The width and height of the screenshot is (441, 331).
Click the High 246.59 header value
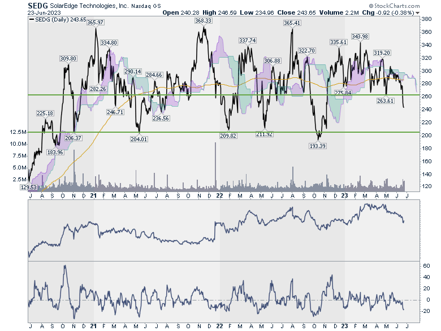tap(219, 12)
